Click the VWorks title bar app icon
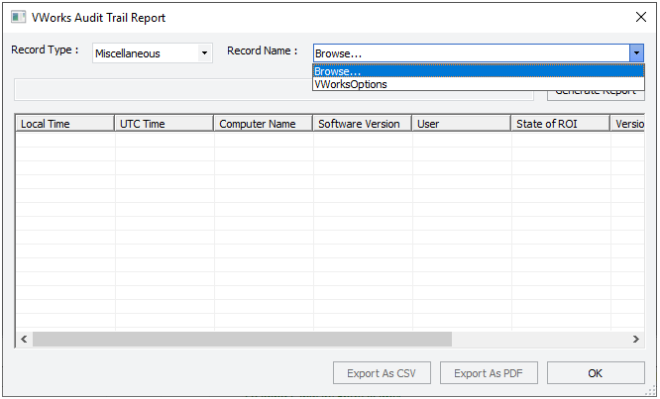 pos(18,17)
